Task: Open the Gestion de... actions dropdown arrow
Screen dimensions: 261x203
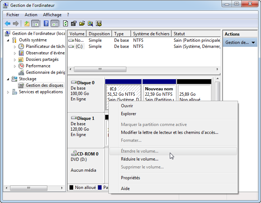Action: coord(253,42)
